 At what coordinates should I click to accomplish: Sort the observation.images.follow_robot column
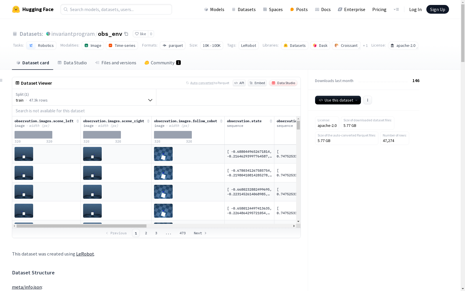[221, 121]
